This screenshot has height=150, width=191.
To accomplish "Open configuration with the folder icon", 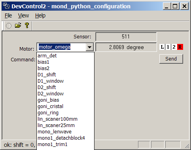I will 18,25.
